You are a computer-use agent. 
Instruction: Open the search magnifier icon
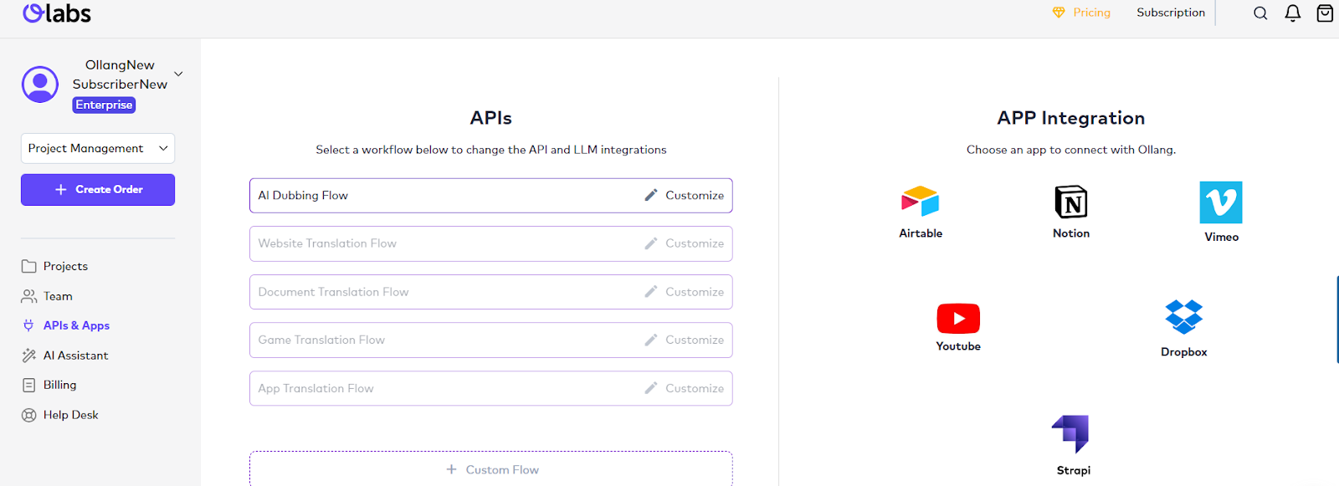click(1260, 13)
